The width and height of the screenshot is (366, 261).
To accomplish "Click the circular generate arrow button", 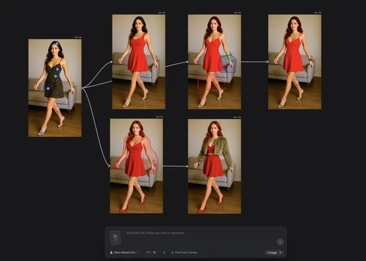I will (281, 242).
